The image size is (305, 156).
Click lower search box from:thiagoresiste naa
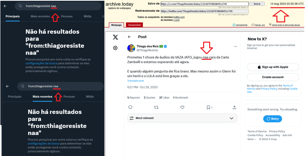[60, 86]
